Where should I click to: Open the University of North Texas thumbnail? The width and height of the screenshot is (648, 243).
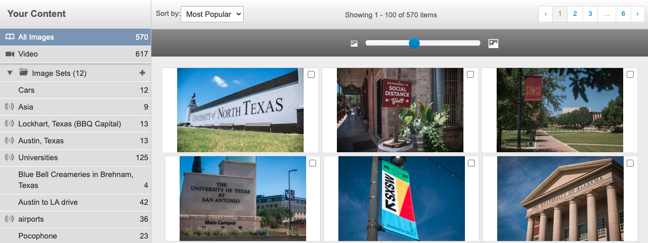240,110
